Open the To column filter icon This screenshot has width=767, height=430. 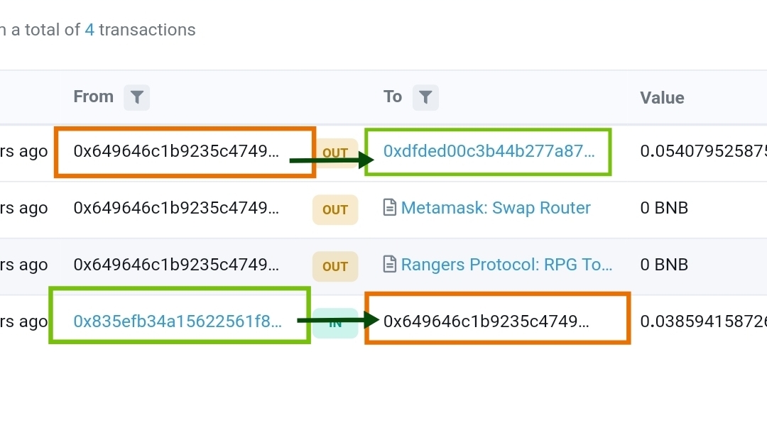[425, 97]
